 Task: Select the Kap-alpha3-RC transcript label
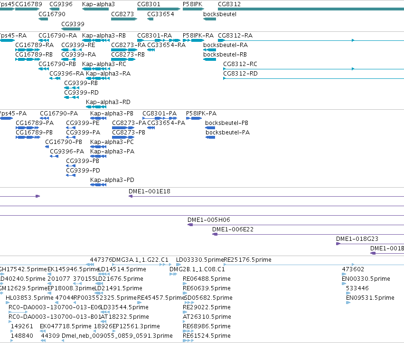point(104,64)
